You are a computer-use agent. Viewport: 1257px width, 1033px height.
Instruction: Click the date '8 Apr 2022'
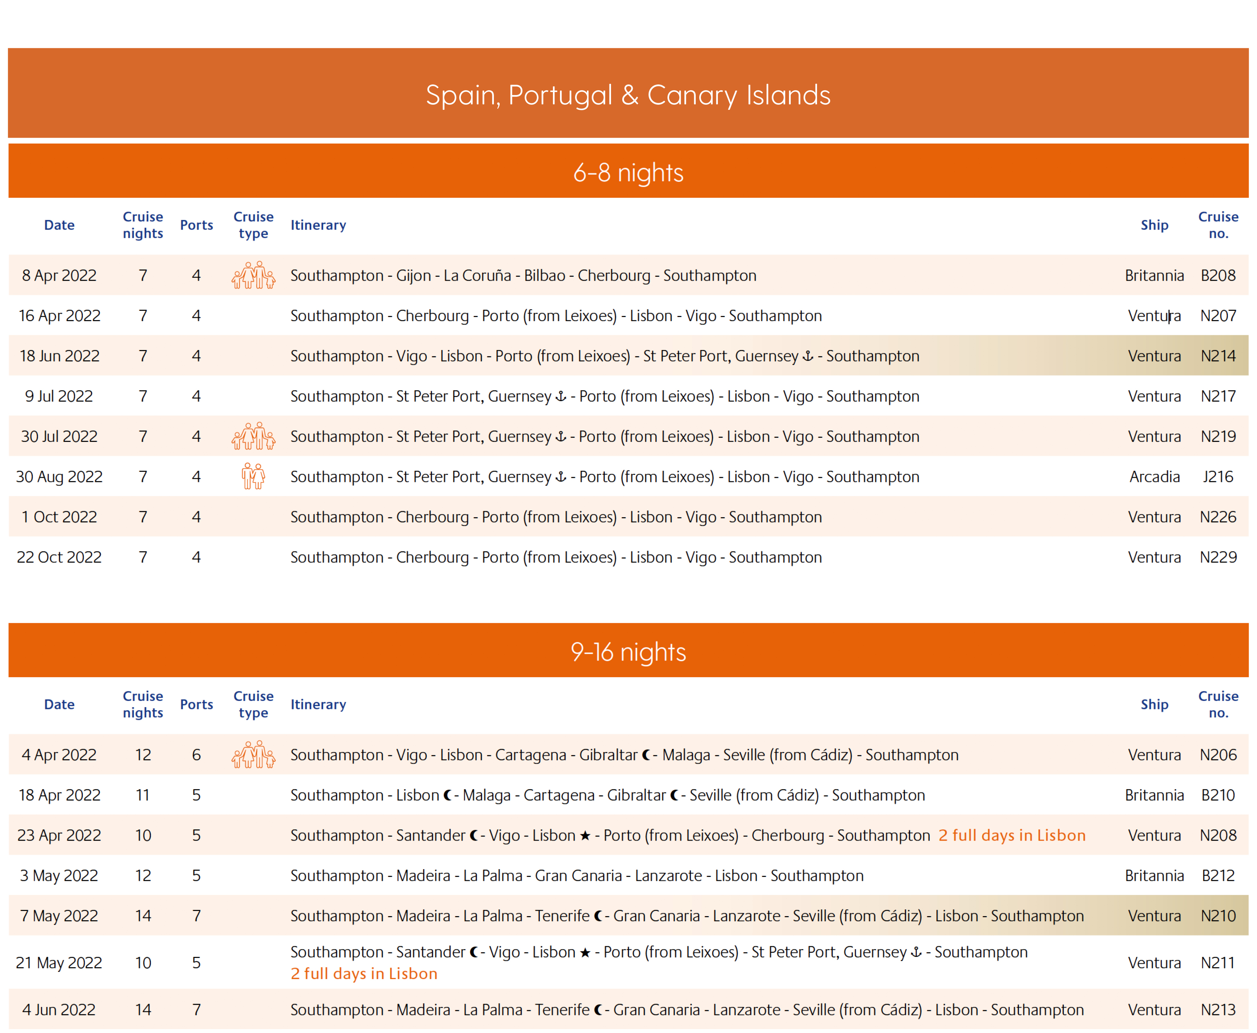click(59, 276)
